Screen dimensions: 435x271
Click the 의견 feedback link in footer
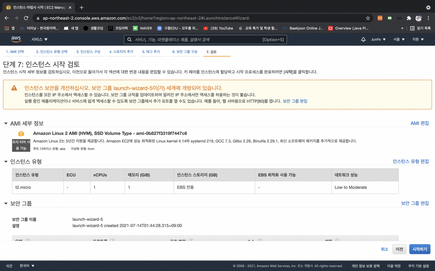(9, 266)
